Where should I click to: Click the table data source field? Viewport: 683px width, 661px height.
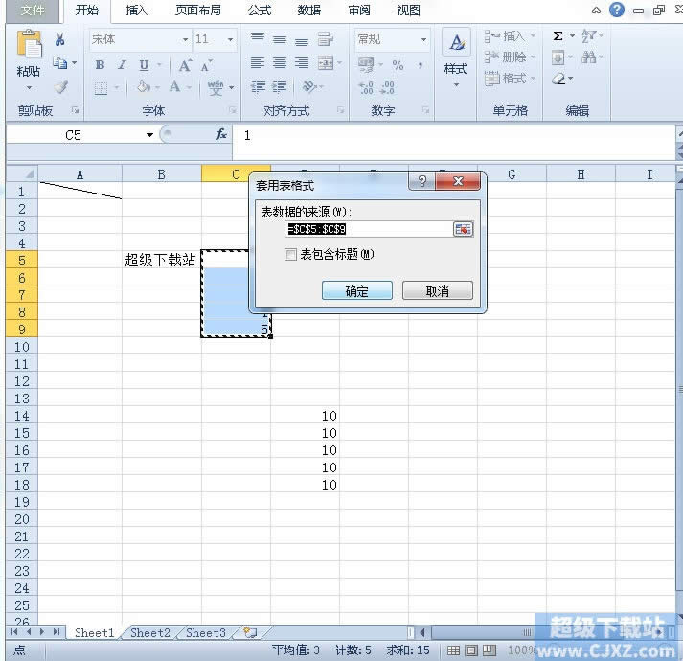(x=369, y=229)
